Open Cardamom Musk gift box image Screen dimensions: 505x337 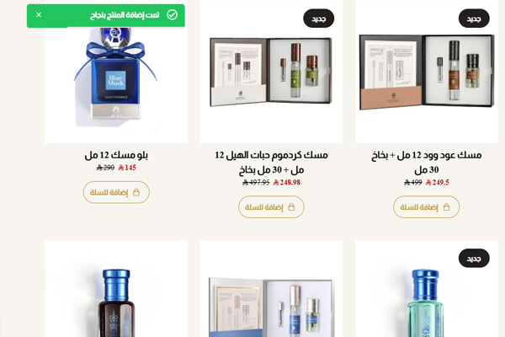pyautogui.click(x=271, y=72)
